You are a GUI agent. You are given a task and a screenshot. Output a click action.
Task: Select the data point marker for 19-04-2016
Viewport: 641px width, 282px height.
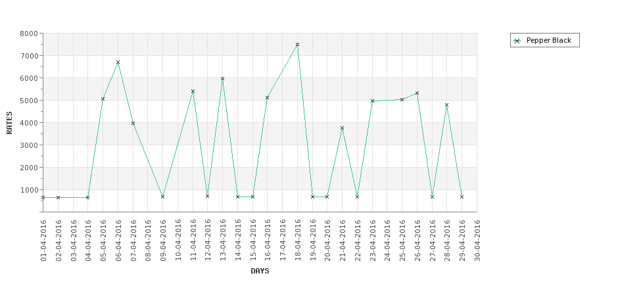(x=312, y=197)
